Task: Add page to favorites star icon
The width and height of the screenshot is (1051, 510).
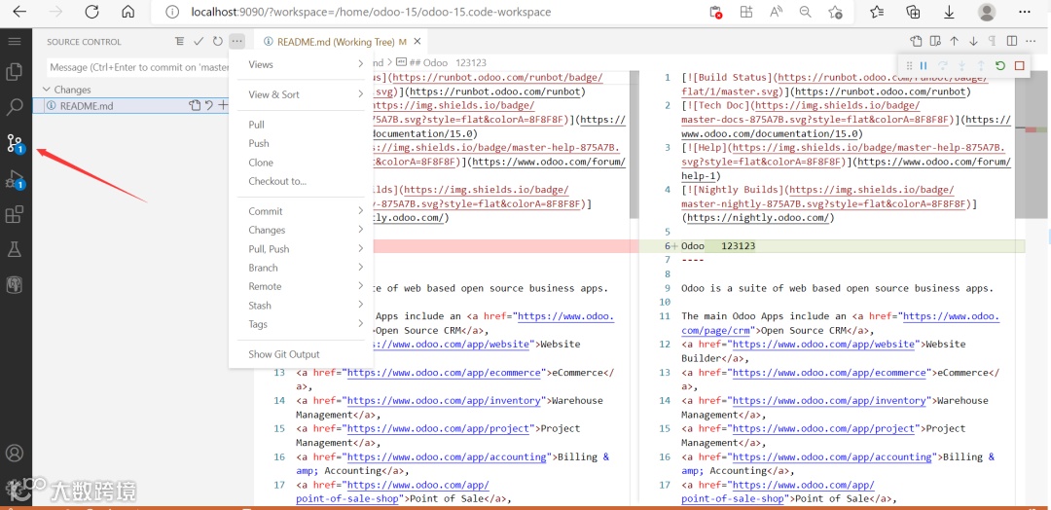Action: tap(835, 12)
